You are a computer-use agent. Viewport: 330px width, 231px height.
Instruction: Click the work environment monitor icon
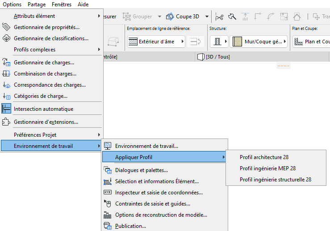point(108,146)
